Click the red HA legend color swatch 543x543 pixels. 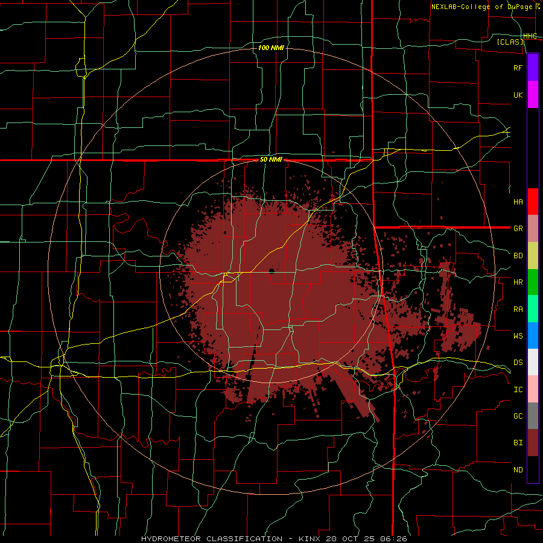point(533,202)
